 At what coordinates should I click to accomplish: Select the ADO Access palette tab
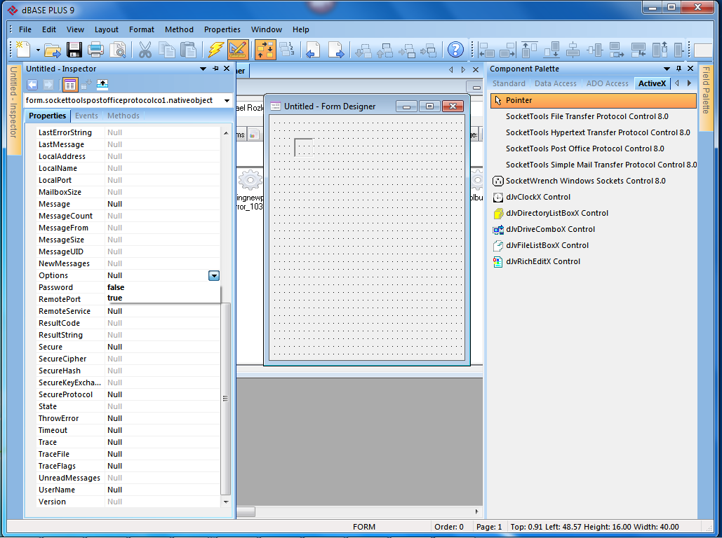click(608, 83)
